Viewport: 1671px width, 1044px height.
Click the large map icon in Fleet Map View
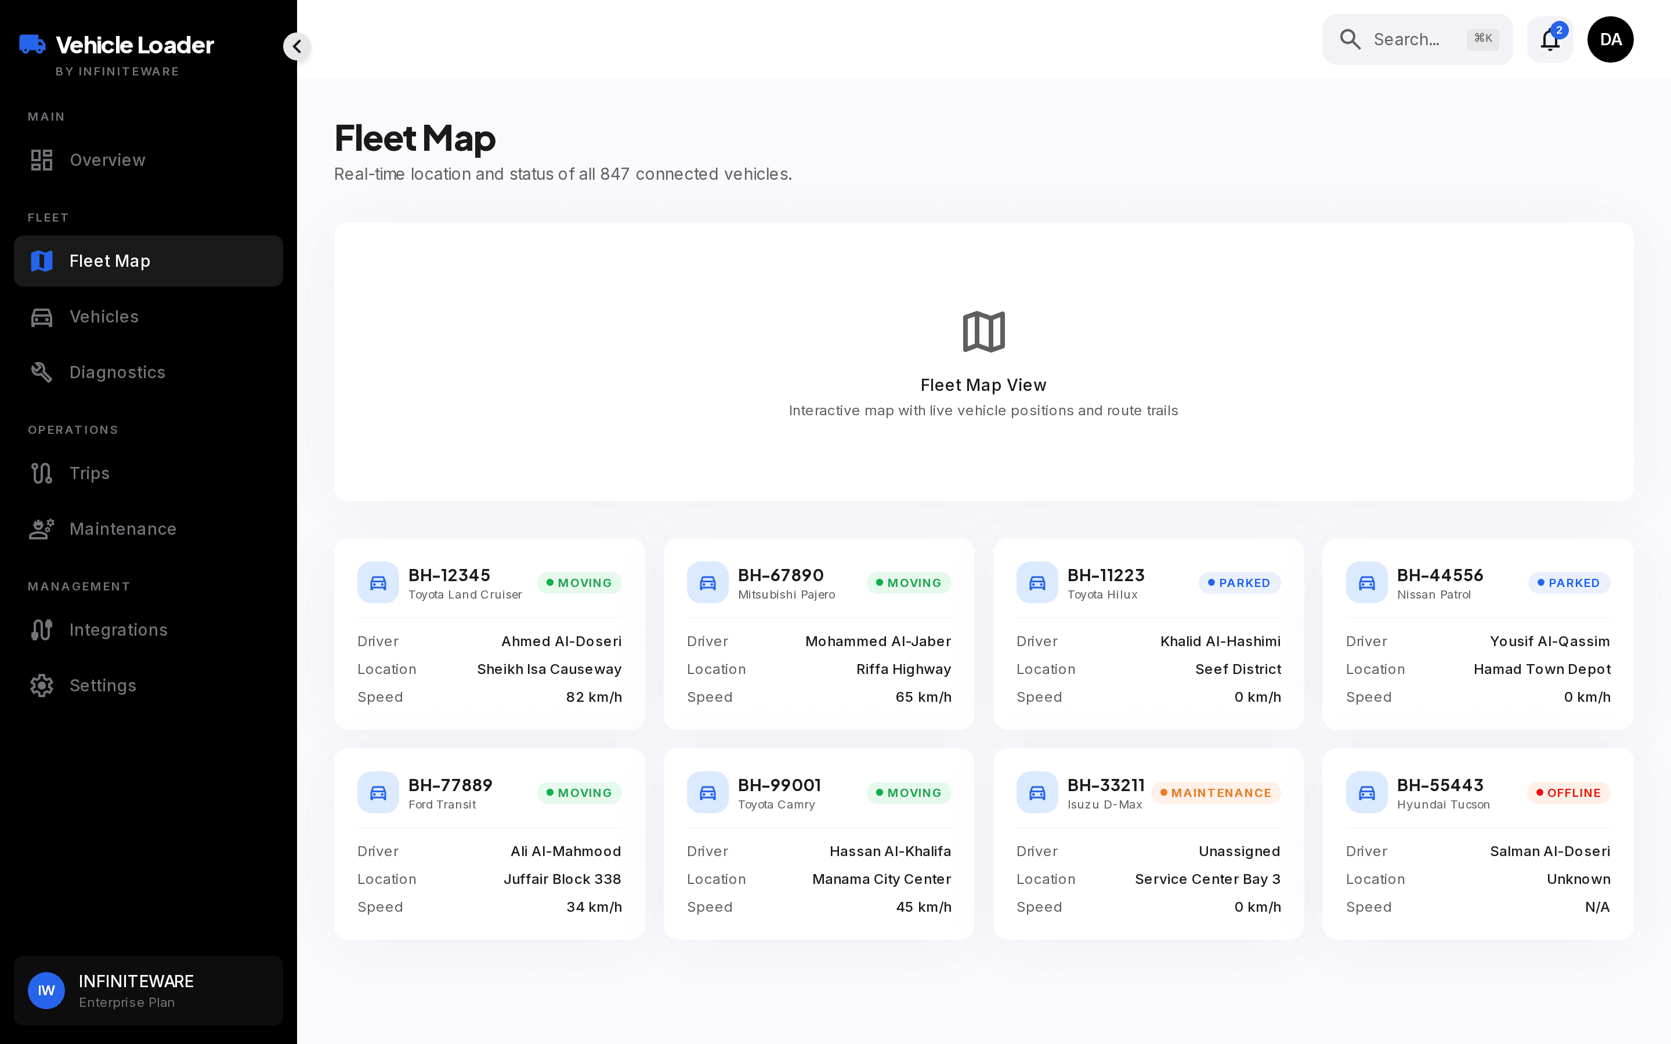pos(983,332)
